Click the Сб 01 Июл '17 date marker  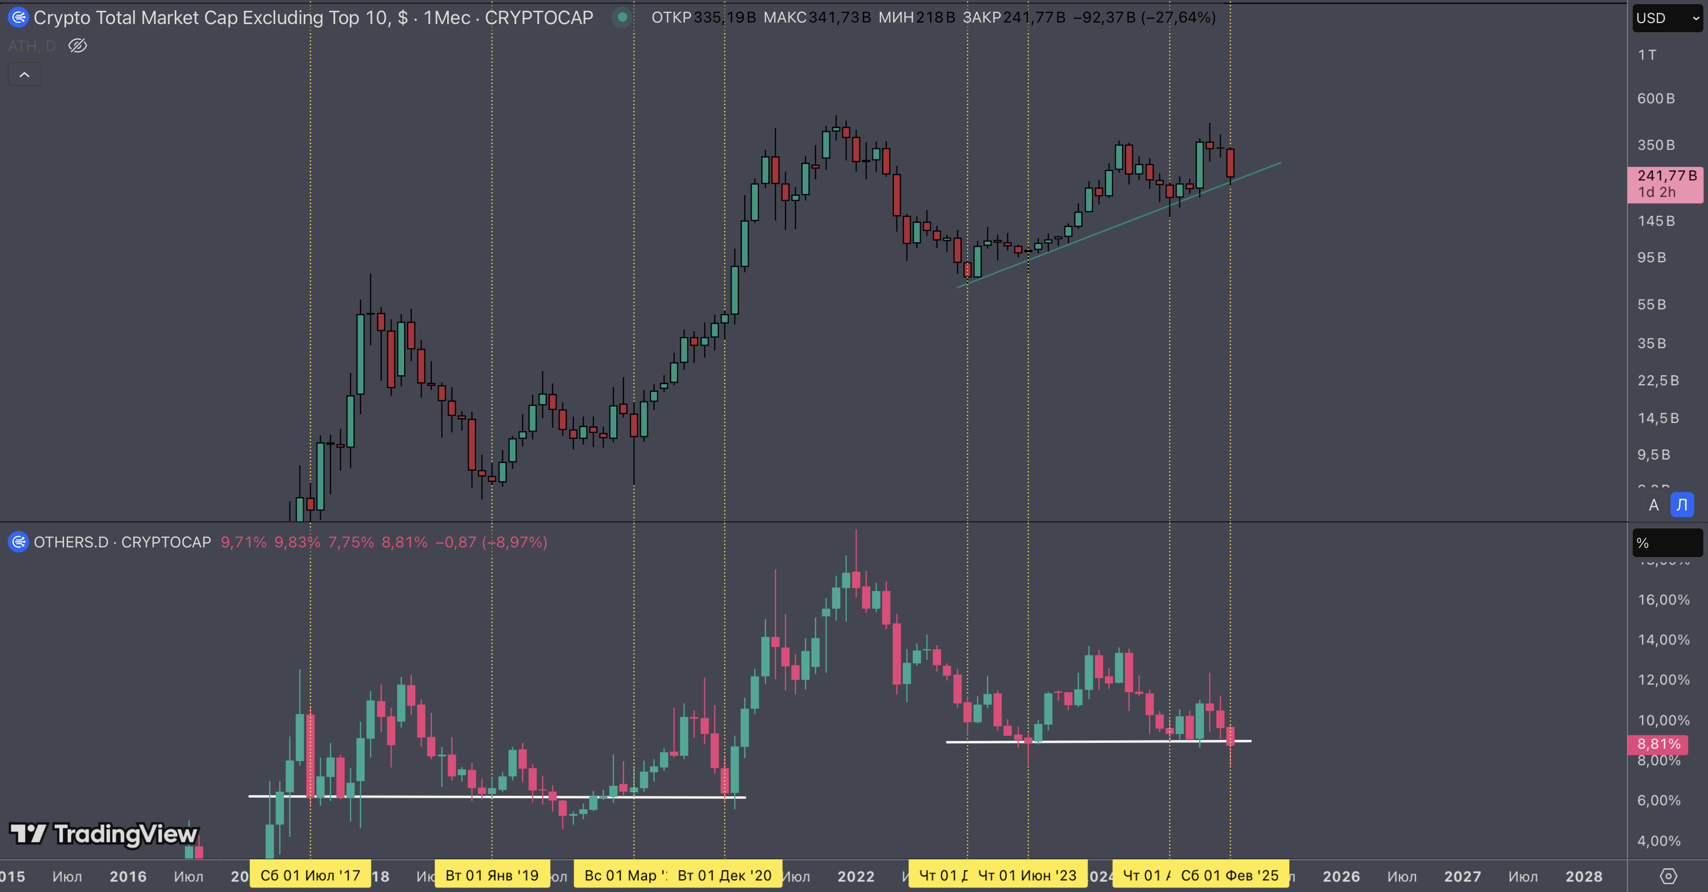(309, 876)
